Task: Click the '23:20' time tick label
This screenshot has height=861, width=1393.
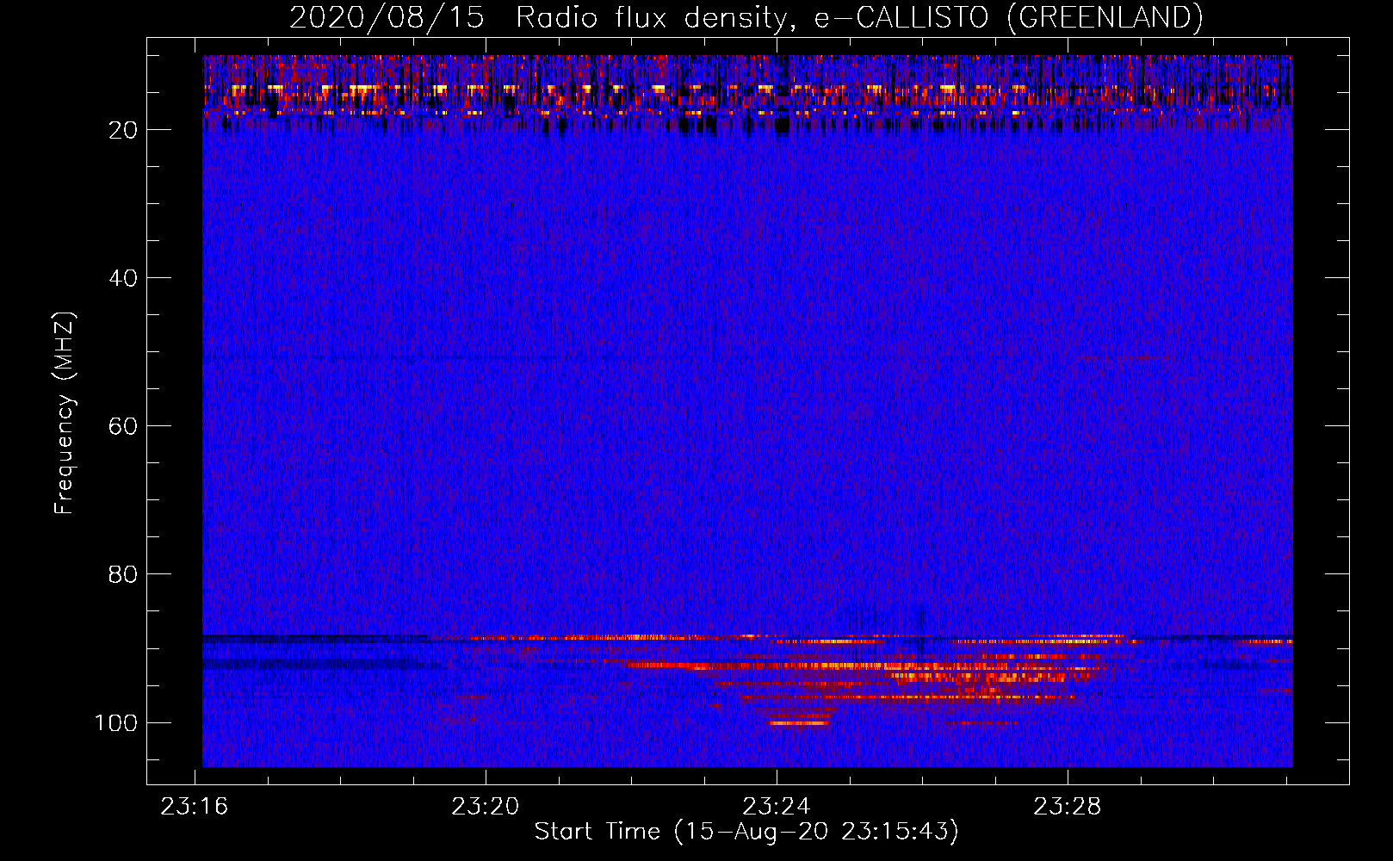Action: pos(486,807)
